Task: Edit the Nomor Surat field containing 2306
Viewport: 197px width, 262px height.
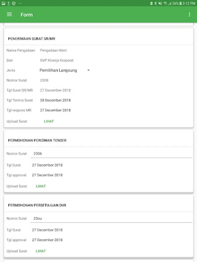Action: click(111, 153)
